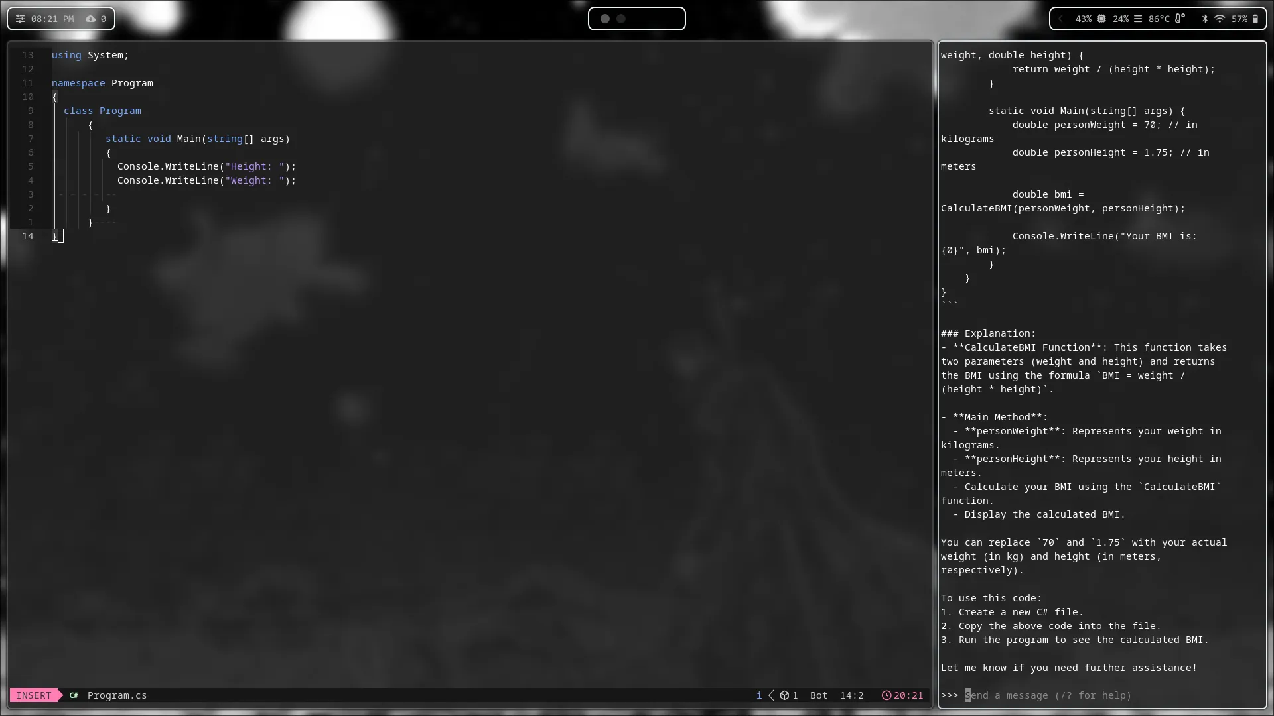Click the left angle bracket in the statusline

771,695
